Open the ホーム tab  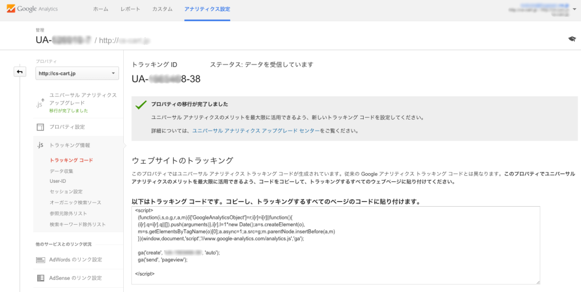[101, 9]
